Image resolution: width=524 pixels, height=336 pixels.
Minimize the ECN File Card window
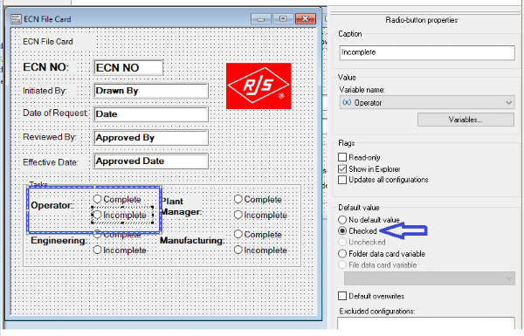[260, 19]
